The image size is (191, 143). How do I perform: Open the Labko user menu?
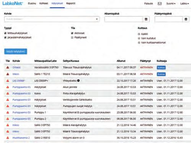coord(184,3)
